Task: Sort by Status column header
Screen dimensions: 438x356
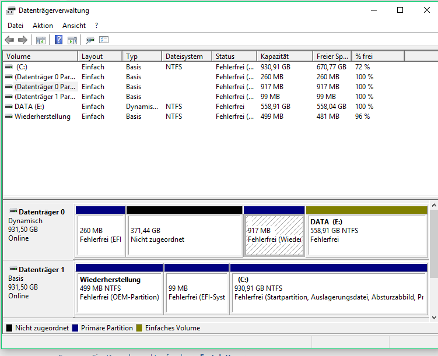Action: 234,57
